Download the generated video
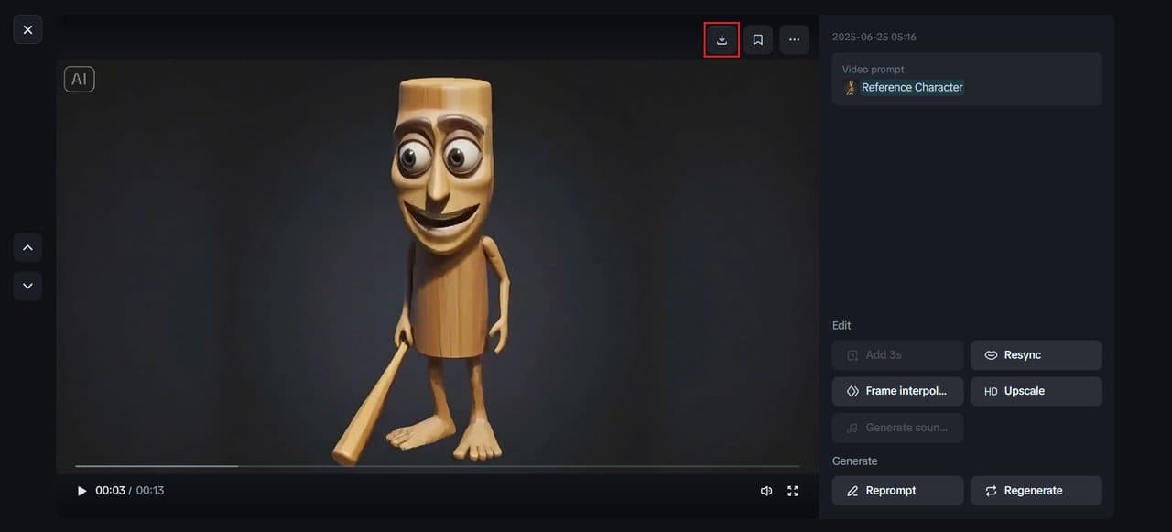This screenshot has height=532, width=1172. (x=722, y=39)
